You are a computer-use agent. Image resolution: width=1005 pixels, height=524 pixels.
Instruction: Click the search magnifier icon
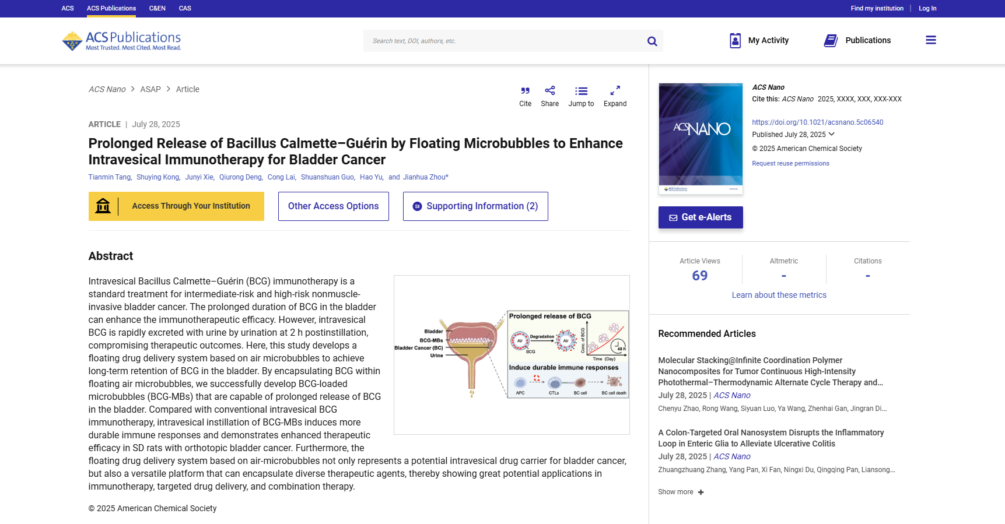pos(652,41)
